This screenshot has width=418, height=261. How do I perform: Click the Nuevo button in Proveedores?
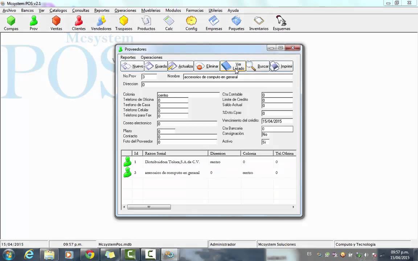(x=132, y=66)
